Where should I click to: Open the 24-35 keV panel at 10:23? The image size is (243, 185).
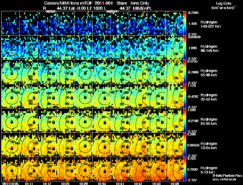point(65,121)
